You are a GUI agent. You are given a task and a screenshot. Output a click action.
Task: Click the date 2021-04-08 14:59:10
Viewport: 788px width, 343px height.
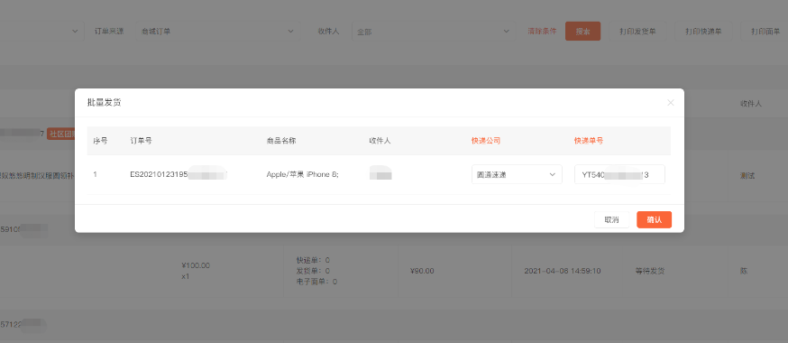[x=563, y=271]
